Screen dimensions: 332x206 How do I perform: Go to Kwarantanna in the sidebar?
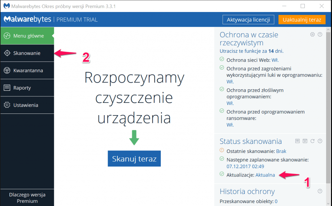pos(27,70)
